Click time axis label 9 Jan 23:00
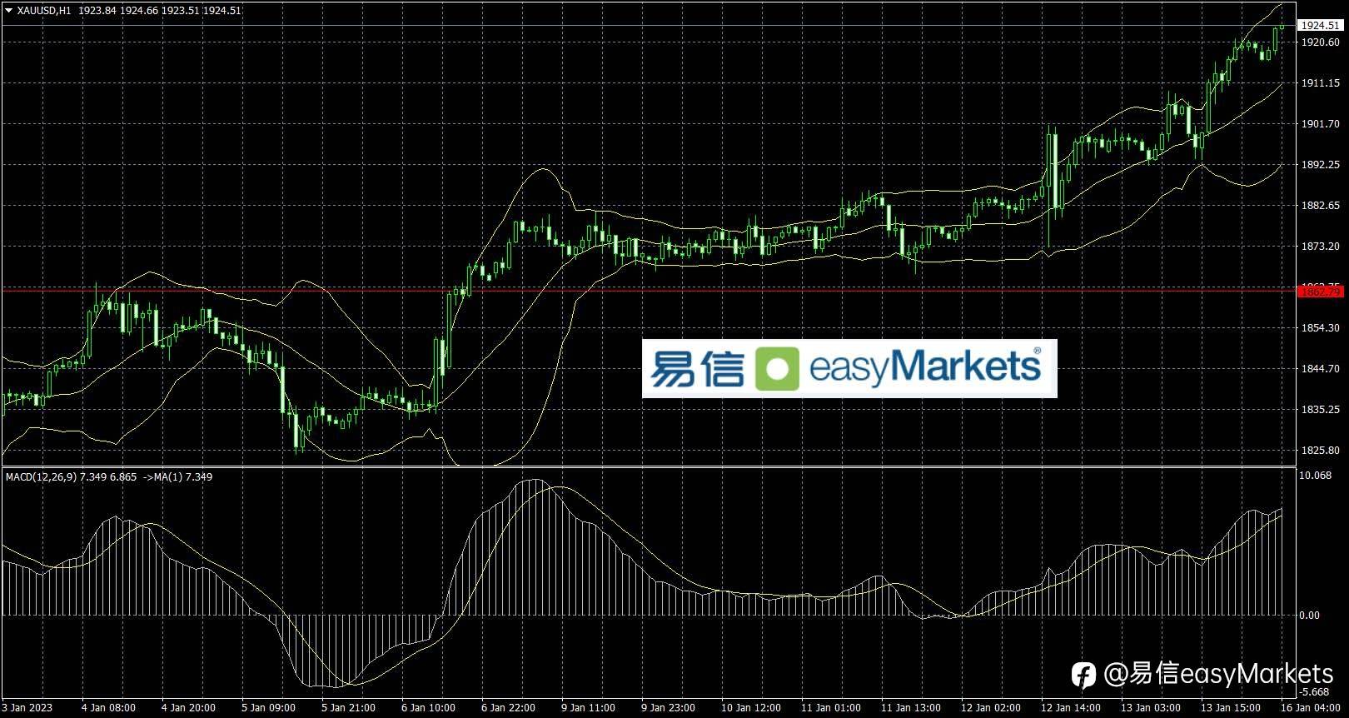 click(x=668, y=708)
